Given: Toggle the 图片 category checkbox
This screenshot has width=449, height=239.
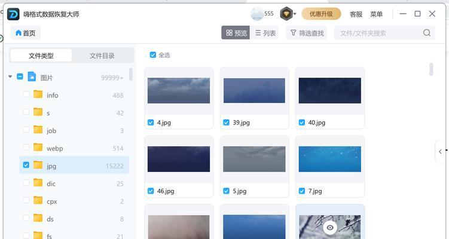Looking at the screenshot, I should pos(20,76).
